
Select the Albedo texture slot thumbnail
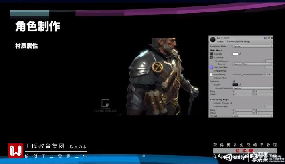pyautogui.click(x=211, y=54)
